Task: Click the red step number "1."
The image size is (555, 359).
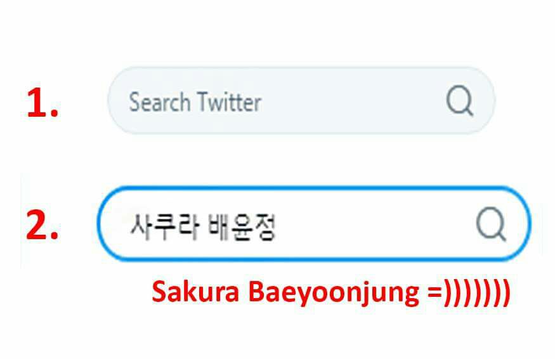Action: [x=42, y=103]
